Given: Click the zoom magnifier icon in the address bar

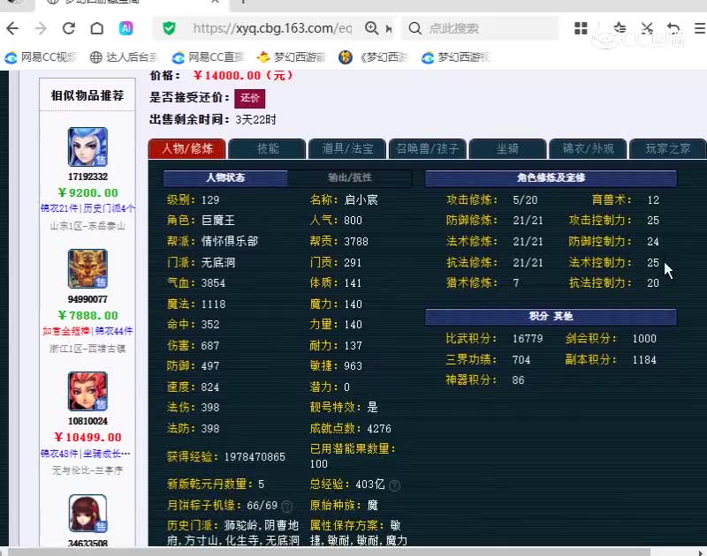Looking at the screenshot, I should click(x=371, y=28).
